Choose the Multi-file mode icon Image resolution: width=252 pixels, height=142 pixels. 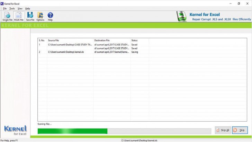click(x=19, y=16)
